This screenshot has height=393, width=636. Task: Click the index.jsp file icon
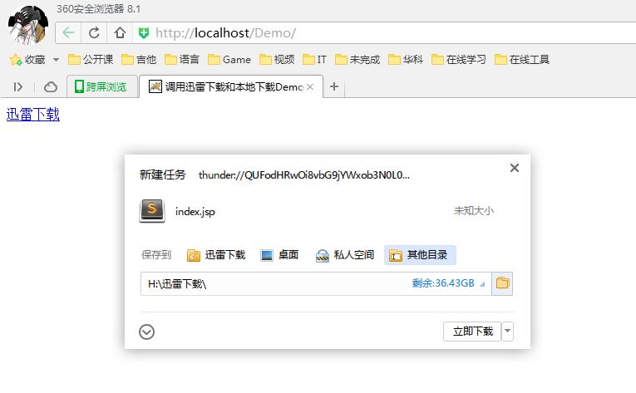152,210
